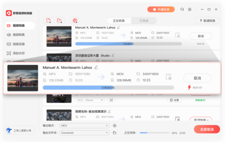Switch to the 正在转换 tab
Image resolution: width=225 pixels, height=142 pixels.
point(119,21)
